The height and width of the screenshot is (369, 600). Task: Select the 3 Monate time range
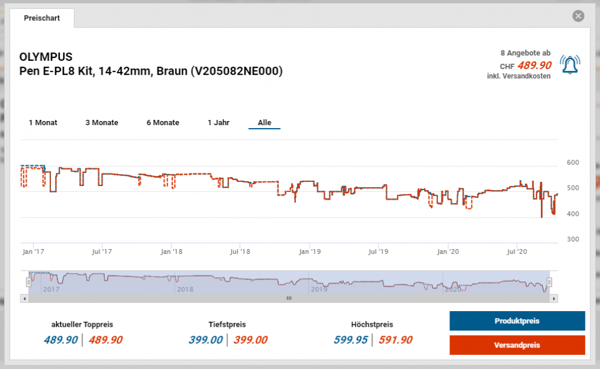(102, 123)
